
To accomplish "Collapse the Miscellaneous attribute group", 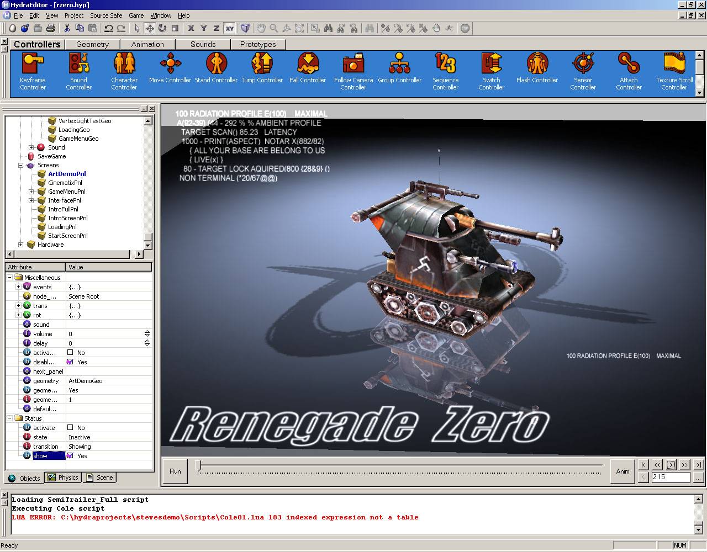I will (x=10, y=278).
